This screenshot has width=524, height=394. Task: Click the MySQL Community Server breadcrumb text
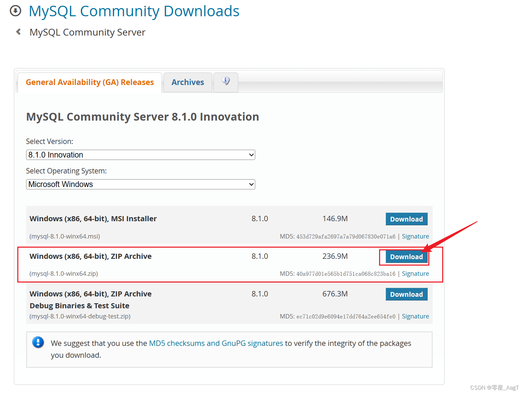[x=88, y=32]
